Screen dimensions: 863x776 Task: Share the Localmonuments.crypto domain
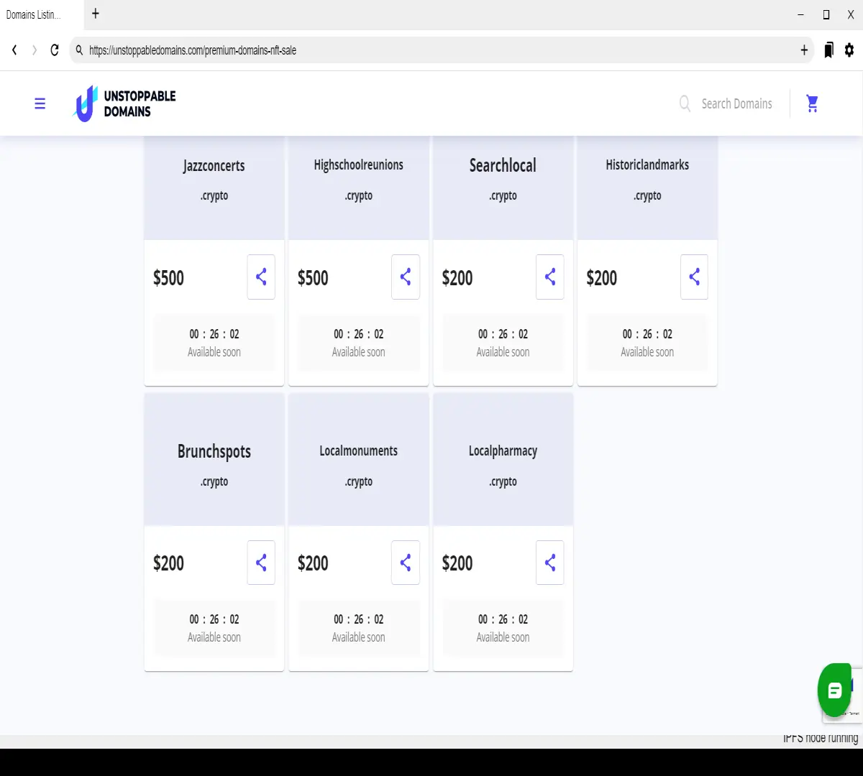point(406,562)
